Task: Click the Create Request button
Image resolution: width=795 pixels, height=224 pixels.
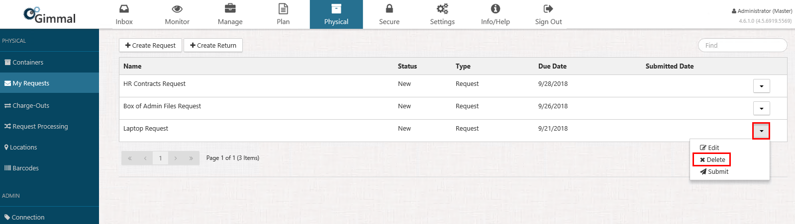Action: click(x=150, y=45)
